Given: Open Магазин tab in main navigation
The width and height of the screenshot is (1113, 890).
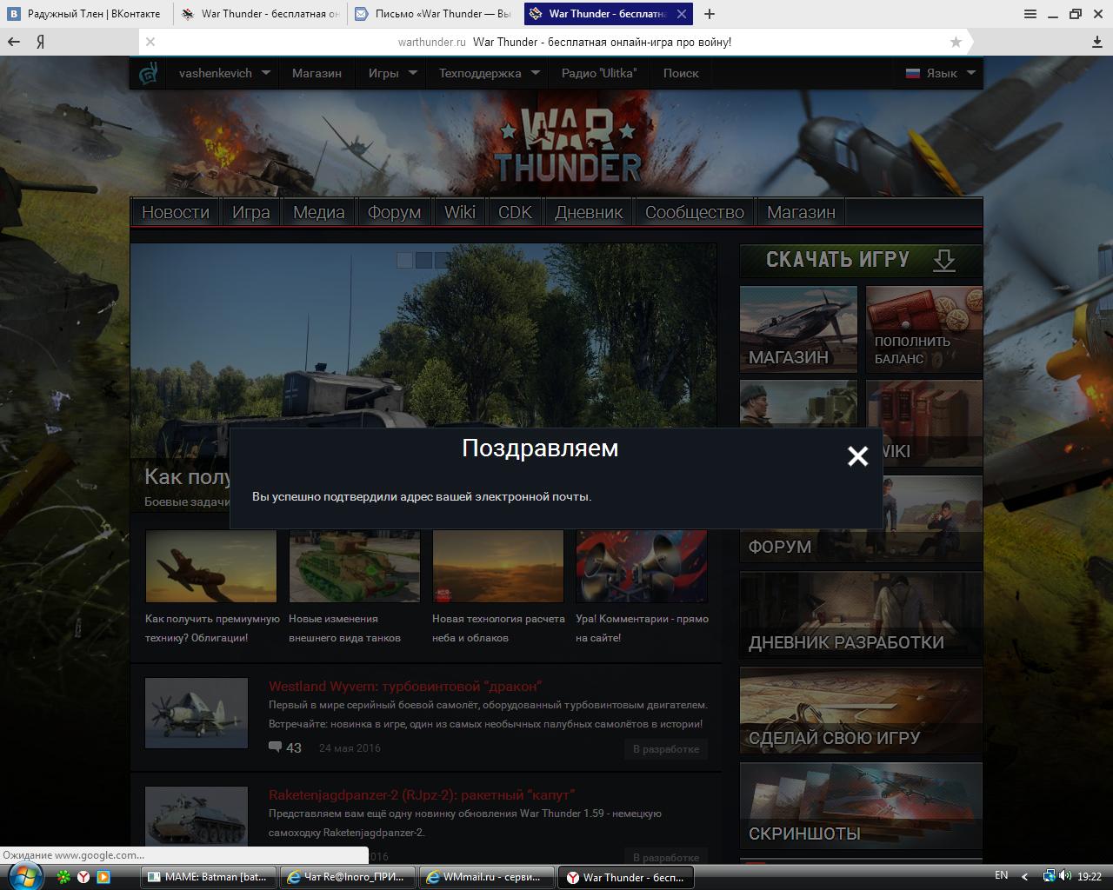Looking at the screenshot, I should point(801,212).
